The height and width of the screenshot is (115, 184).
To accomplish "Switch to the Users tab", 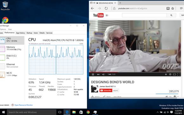I will pos(36,33).
